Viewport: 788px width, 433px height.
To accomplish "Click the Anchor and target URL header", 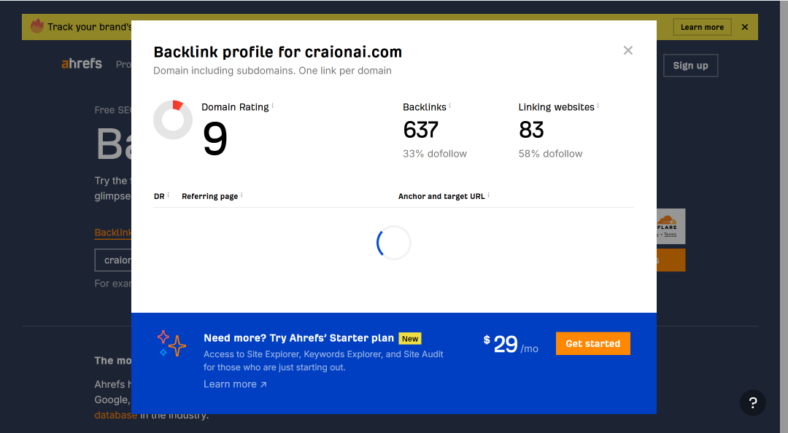I will tap(441, 196).
